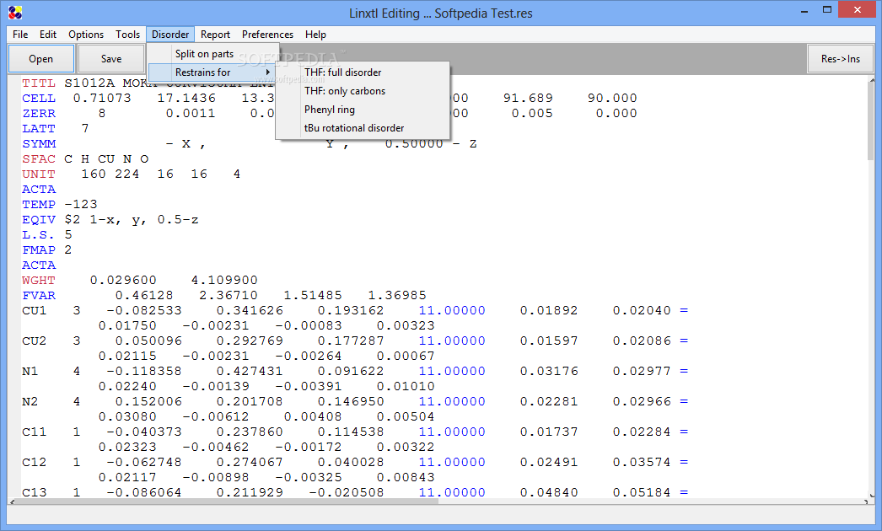882x531 pixels.
Task: Click the FMAP keyword
Action: pos(39,250)
